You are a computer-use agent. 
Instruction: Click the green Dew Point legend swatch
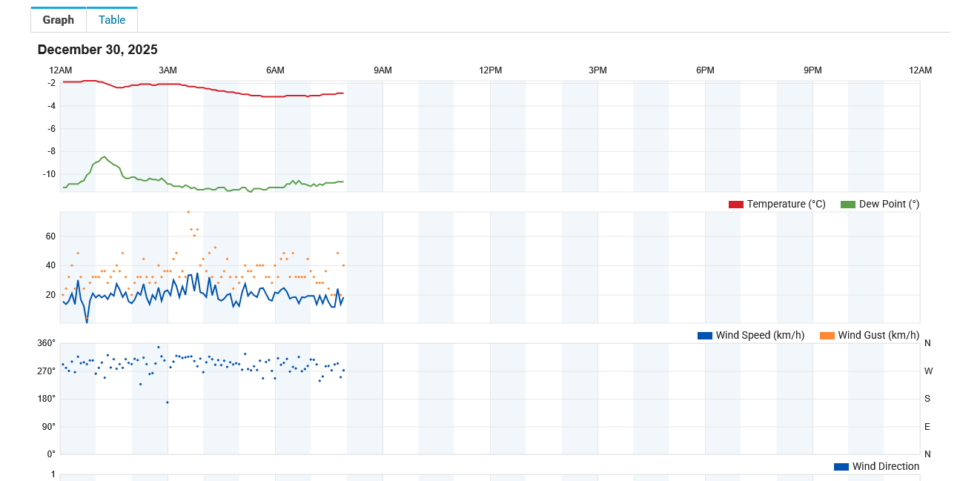pos(847,205)
